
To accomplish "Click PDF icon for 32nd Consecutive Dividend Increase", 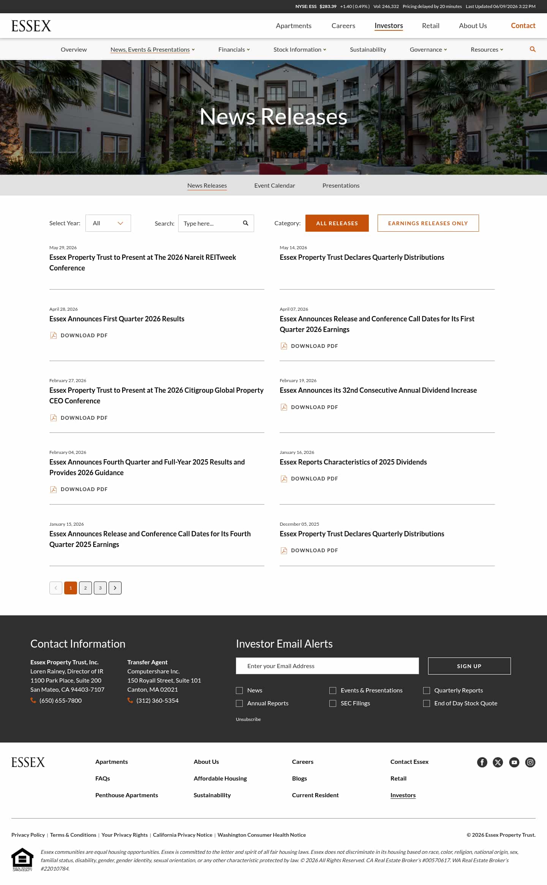I will click(284, 407).
